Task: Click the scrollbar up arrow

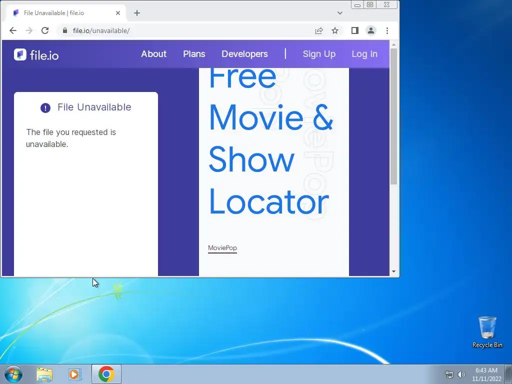Action: click(394, 44)
